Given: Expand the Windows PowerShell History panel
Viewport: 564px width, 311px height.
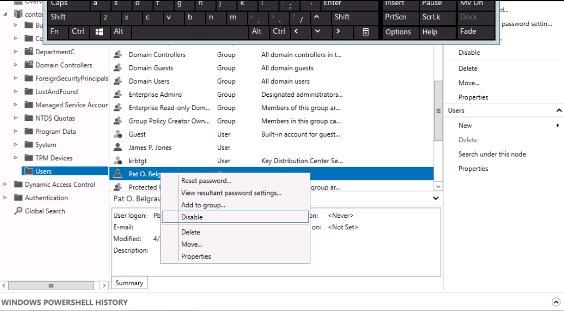Looking at the screenshot, I should pos(555,302).
